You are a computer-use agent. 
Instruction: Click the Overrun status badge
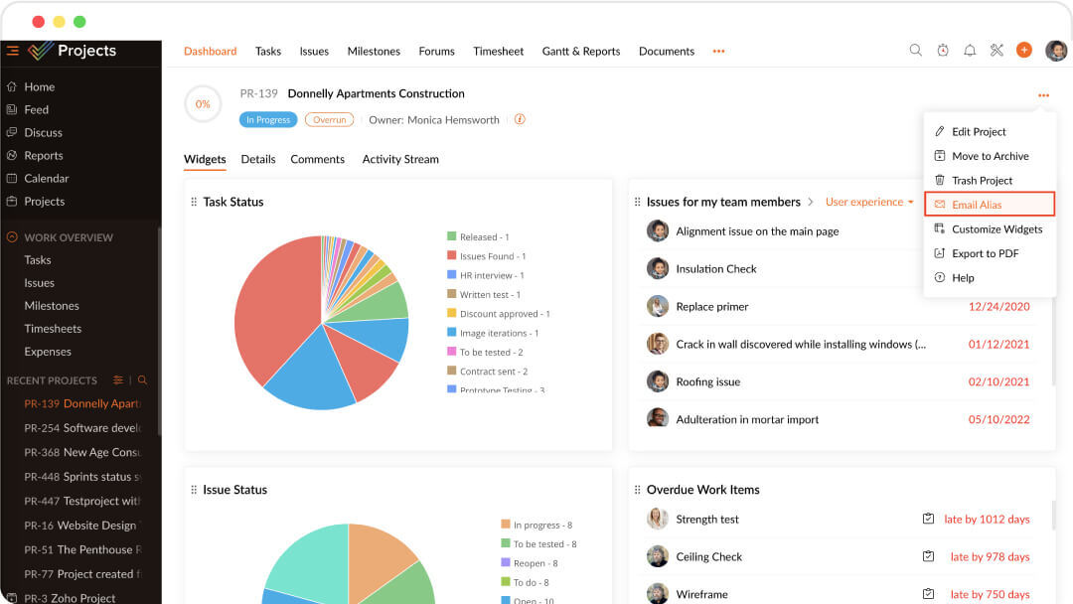[329, 118]
